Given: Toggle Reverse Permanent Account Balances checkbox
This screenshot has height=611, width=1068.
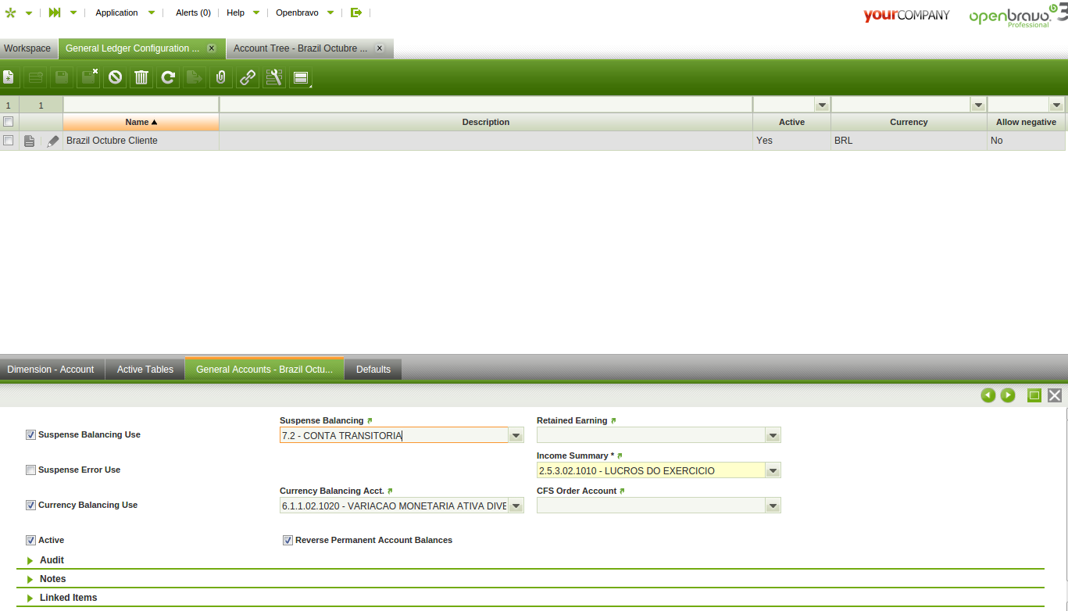Looking at the screenshot, I should coord(288,541).
